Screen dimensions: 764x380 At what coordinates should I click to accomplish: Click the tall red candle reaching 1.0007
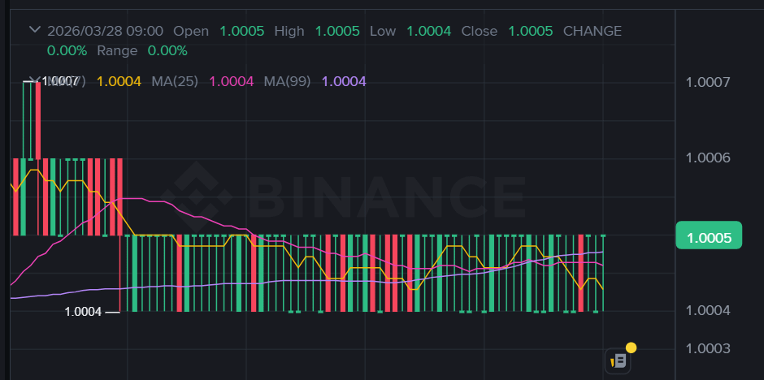pos(38,120)
